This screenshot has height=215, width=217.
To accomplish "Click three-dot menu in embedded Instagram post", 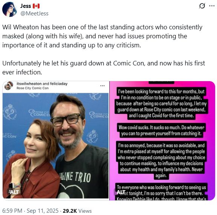I will point(102,86).
